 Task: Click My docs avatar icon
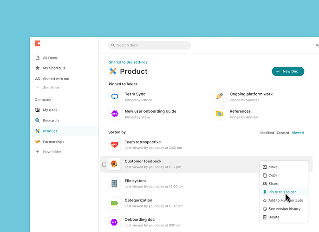38,110
